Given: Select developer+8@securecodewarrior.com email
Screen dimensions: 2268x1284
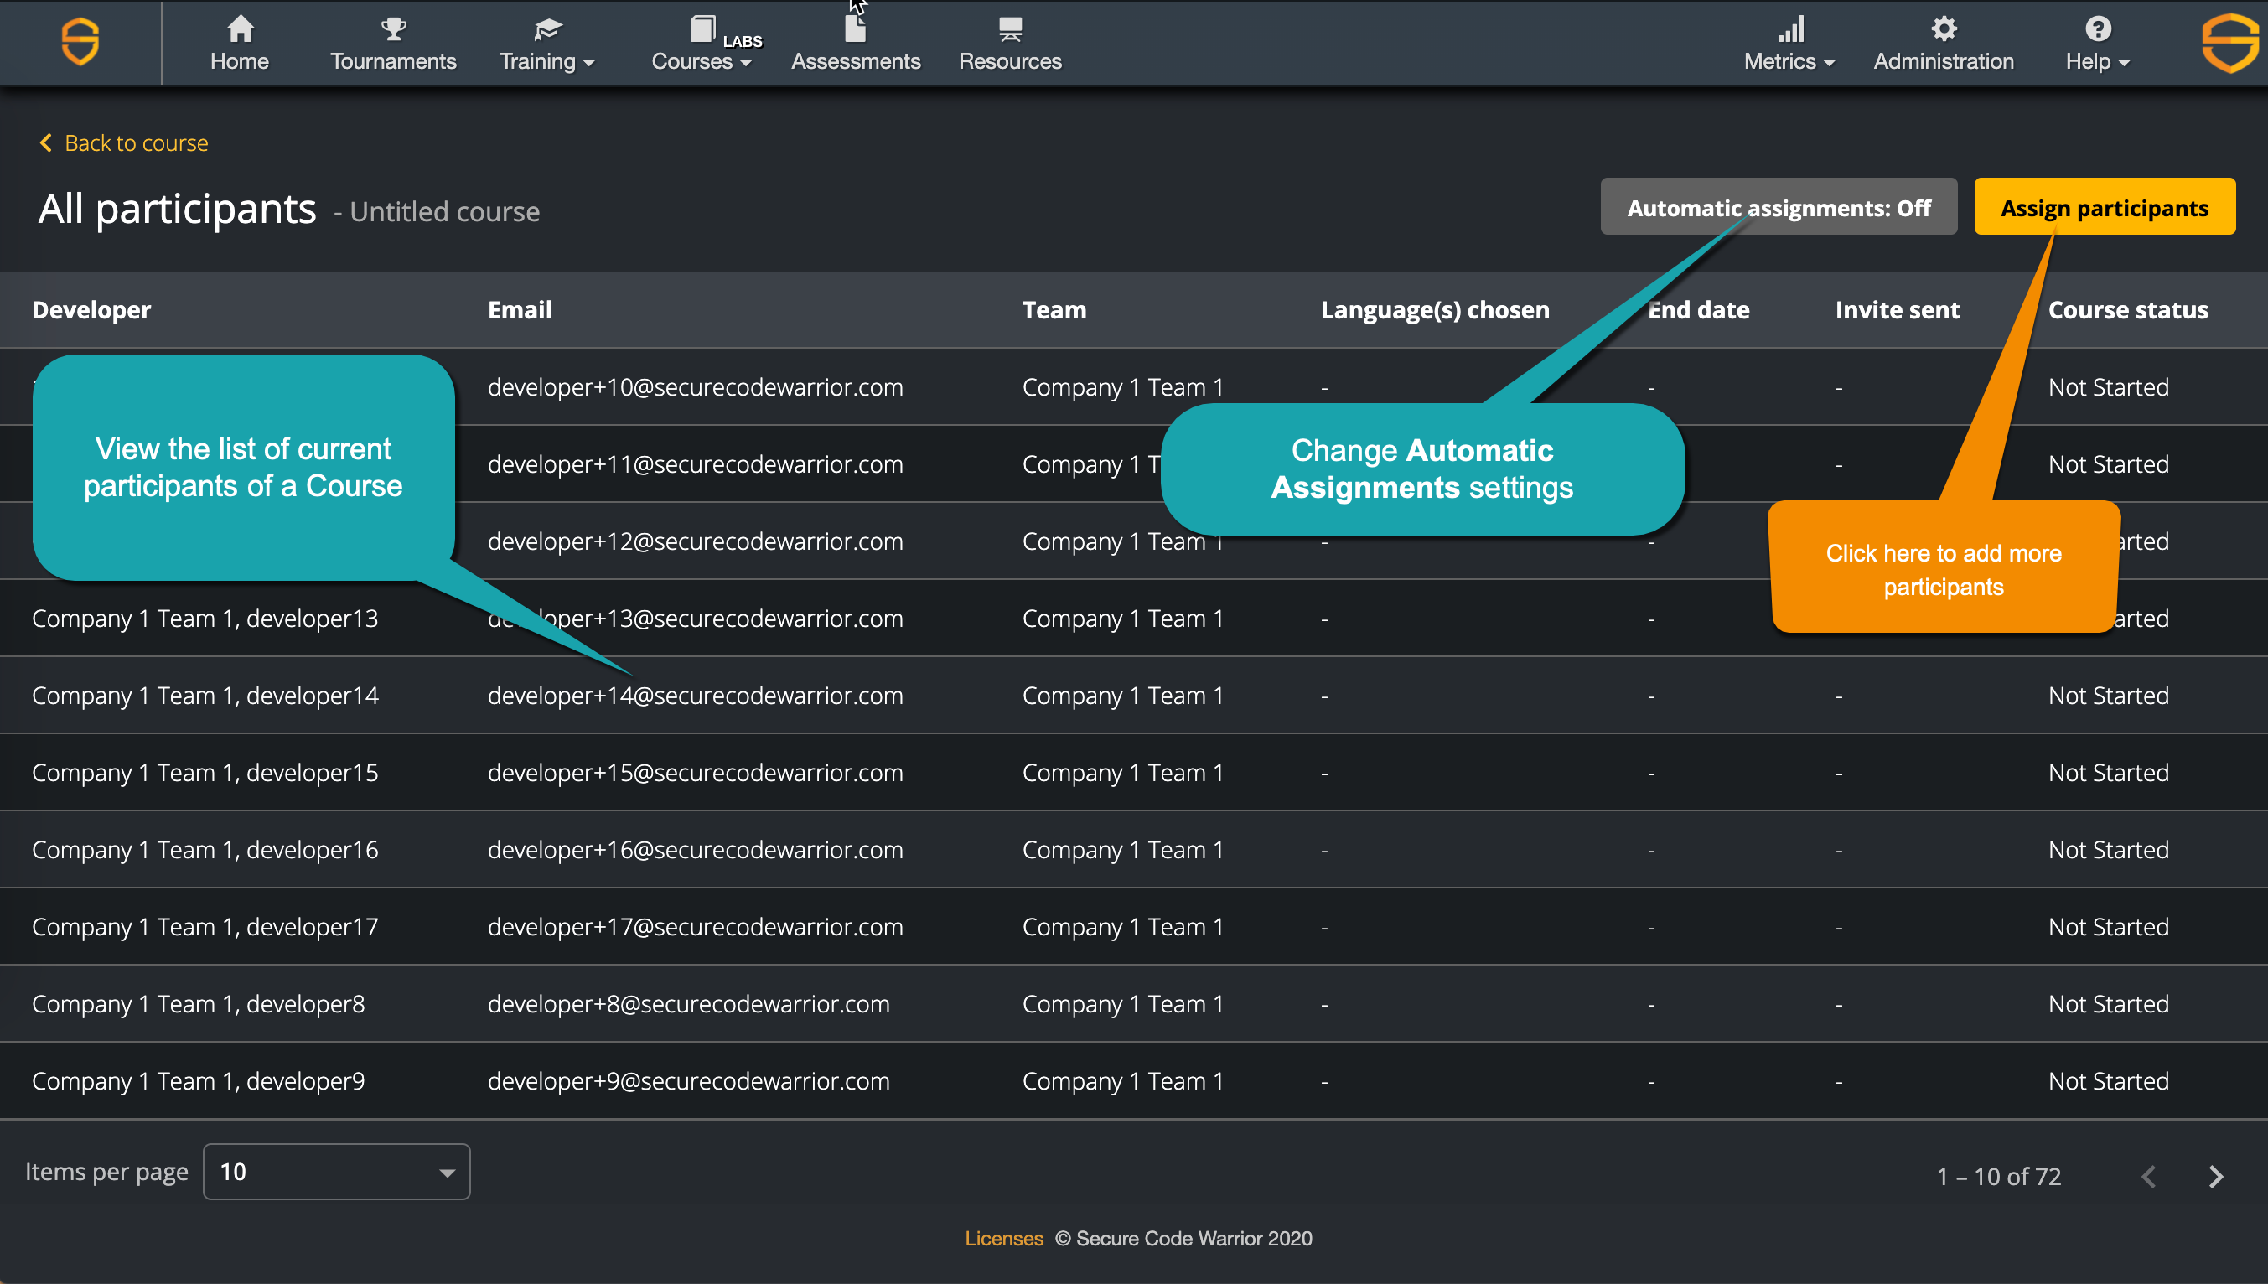Looking at the screenshot, I should click(689, 1003).
